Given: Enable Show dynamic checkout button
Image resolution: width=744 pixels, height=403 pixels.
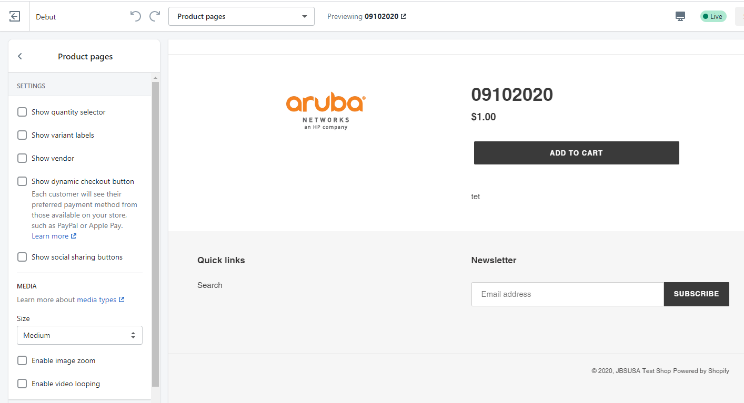Looking at the screenshot, I should point(22,181).
